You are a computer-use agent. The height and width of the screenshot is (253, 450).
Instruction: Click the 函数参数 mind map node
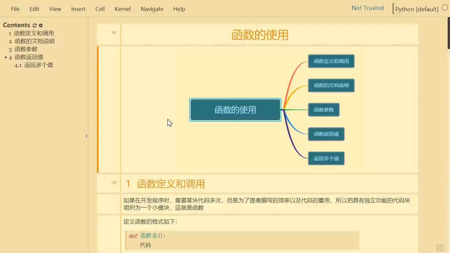(x=324, y=110)
